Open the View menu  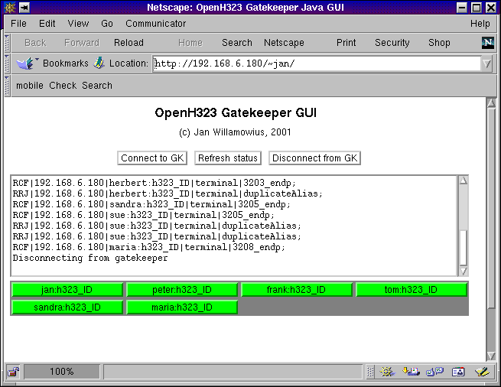[78, 24]
